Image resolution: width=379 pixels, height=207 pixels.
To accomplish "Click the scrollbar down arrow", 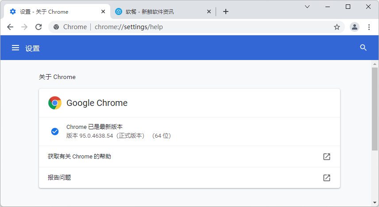I will coord(375,203).
